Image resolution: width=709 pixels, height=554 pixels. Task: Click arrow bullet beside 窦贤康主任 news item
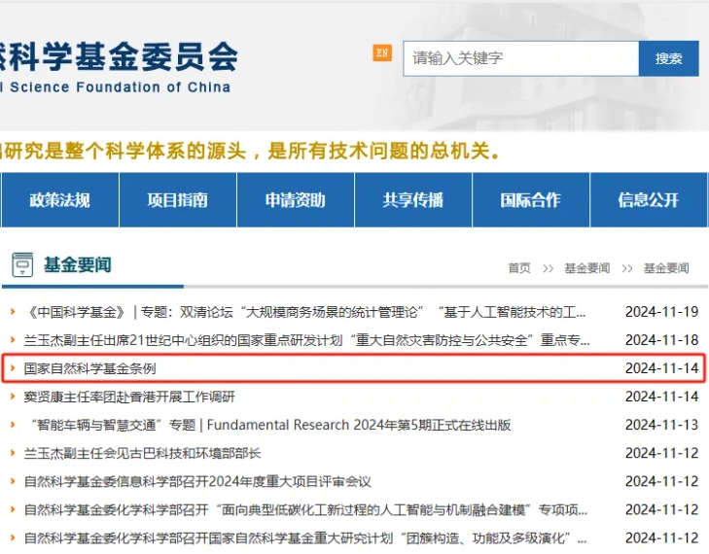click(13, 397)
